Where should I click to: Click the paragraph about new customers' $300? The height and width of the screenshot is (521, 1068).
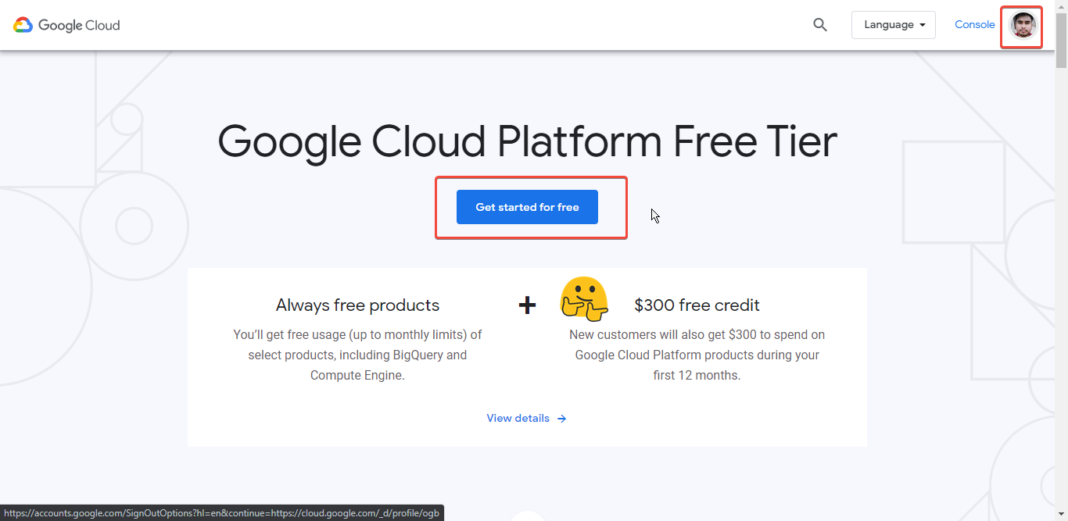pyautogui.click(x=697, y=355)
